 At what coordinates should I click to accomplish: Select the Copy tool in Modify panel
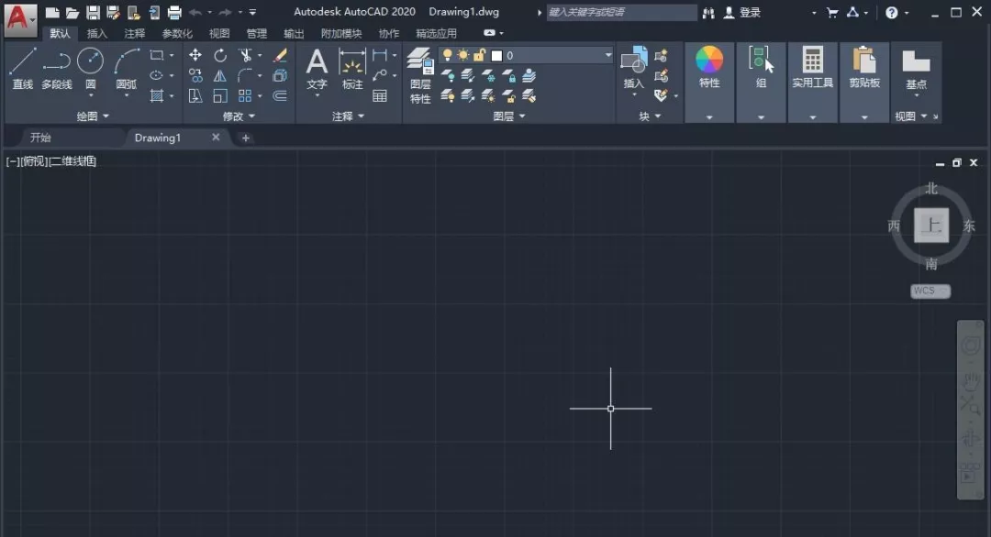point(195,76)
